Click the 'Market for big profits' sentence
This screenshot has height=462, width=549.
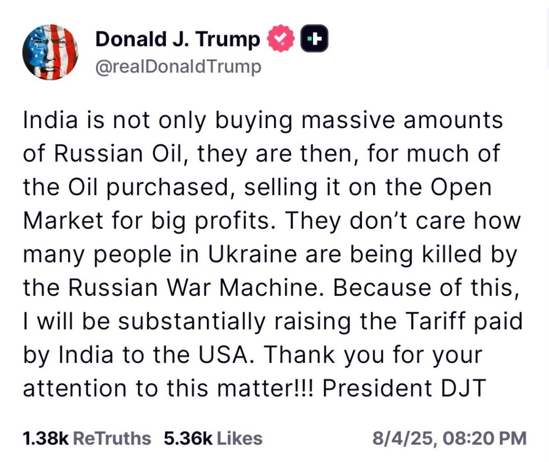point(147,221)
